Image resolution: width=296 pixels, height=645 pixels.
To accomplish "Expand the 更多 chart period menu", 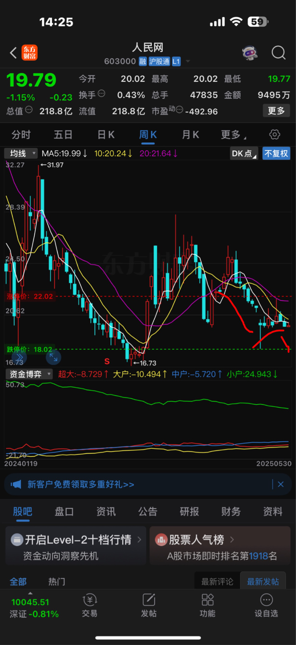I will click(x=234, y=135).
